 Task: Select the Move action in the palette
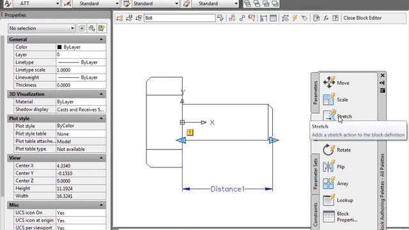point(336,82)
